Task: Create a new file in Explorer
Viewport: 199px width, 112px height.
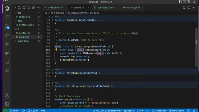Action: pyautogui.click(x=19, y=7)
